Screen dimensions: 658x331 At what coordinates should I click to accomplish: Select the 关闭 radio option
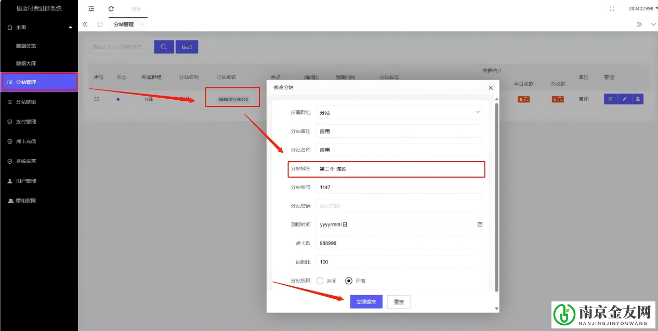point(320,281)
